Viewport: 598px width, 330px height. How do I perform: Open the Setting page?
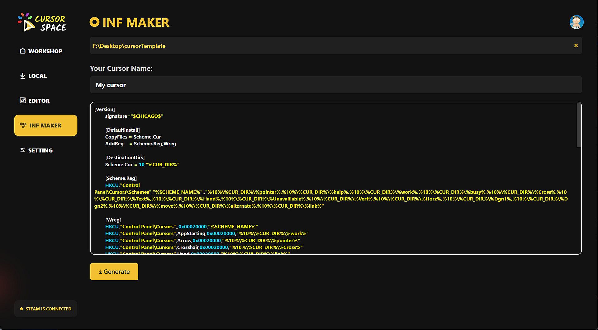pyautogui.click(x=45, y=150)
